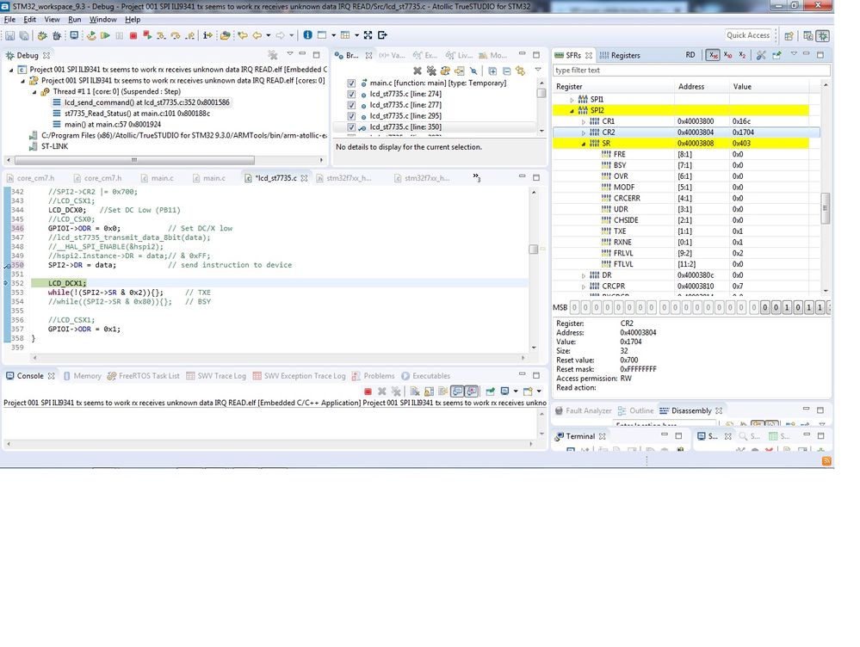Toggle instruction stepping mode icon
The height and width of the screenshot is (647, 860).
[x=207, y=35]
